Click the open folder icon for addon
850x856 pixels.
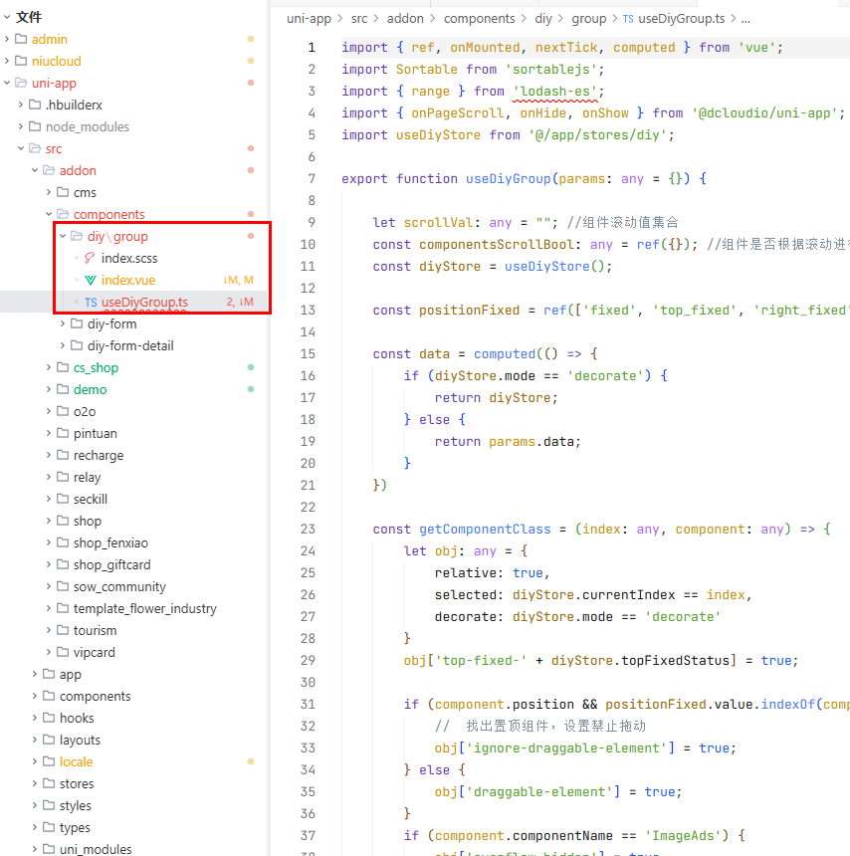click(x=49, y=171)
